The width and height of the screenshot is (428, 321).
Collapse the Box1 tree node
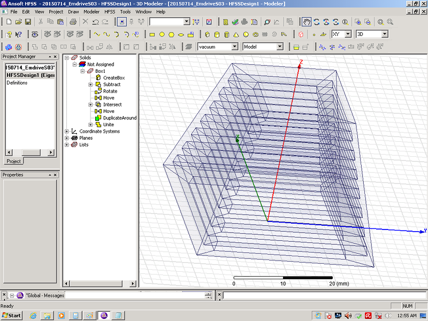click(x=82, y=71)
